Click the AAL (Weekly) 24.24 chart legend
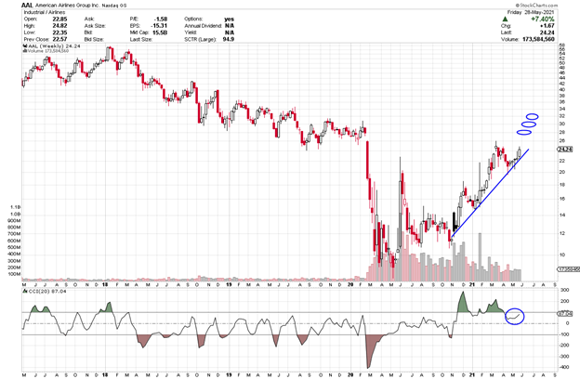 52,46
